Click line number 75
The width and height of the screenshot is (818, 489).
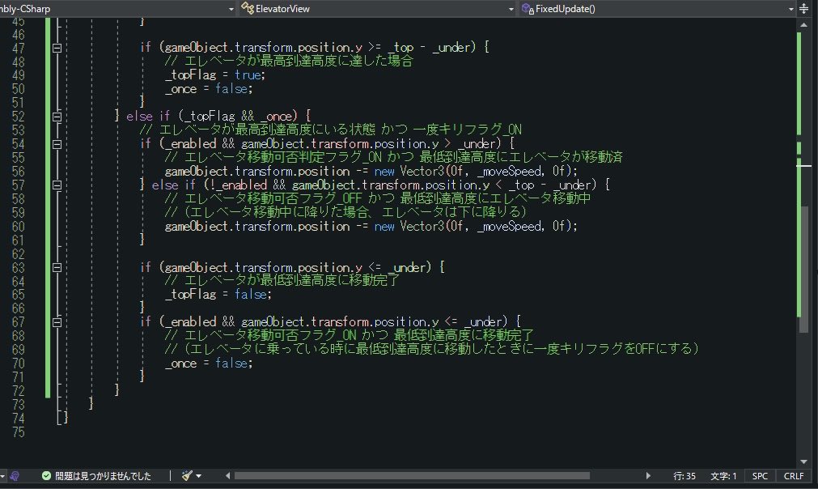point(19,432)
